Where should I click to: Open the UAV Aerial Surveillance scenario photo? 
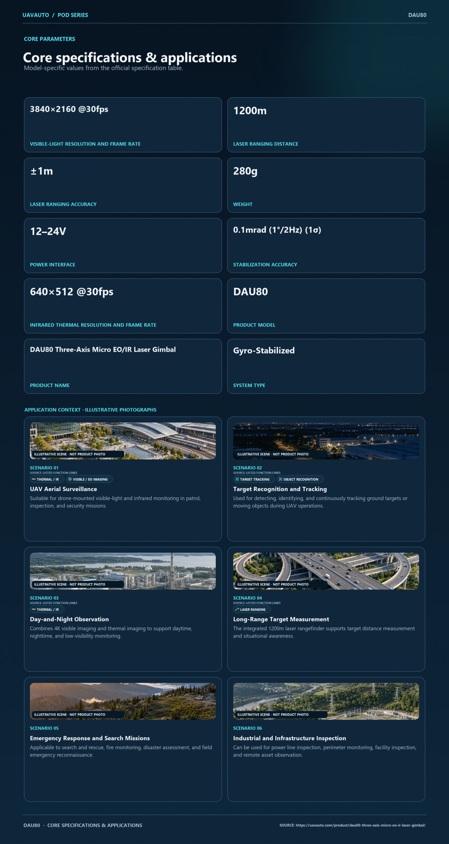[x=123, y=441]
